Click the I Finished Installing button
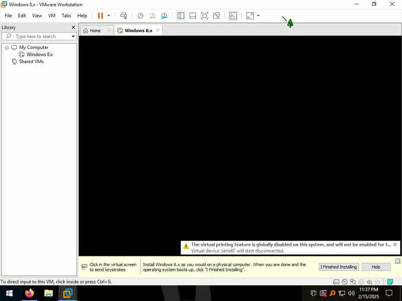The image size is (402, 301). coord(339,267)
